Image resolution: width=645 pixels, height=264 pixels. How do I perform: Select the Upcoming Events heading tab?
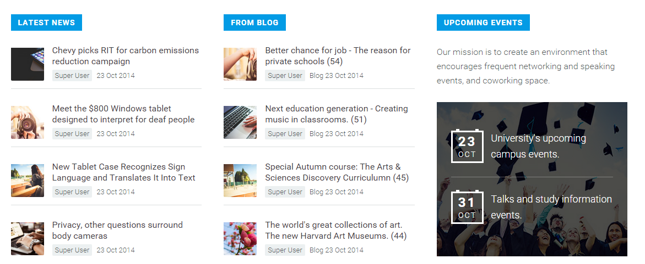483,23
